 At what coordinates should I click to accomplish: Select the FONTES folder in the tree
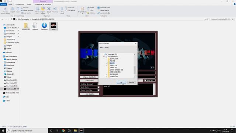pyautogui.click(x=112, y=61)
